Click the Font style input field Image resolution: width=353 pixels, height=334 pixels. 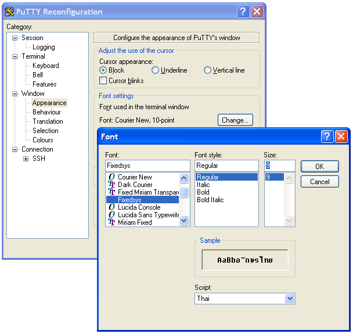[x=226, y=166]
